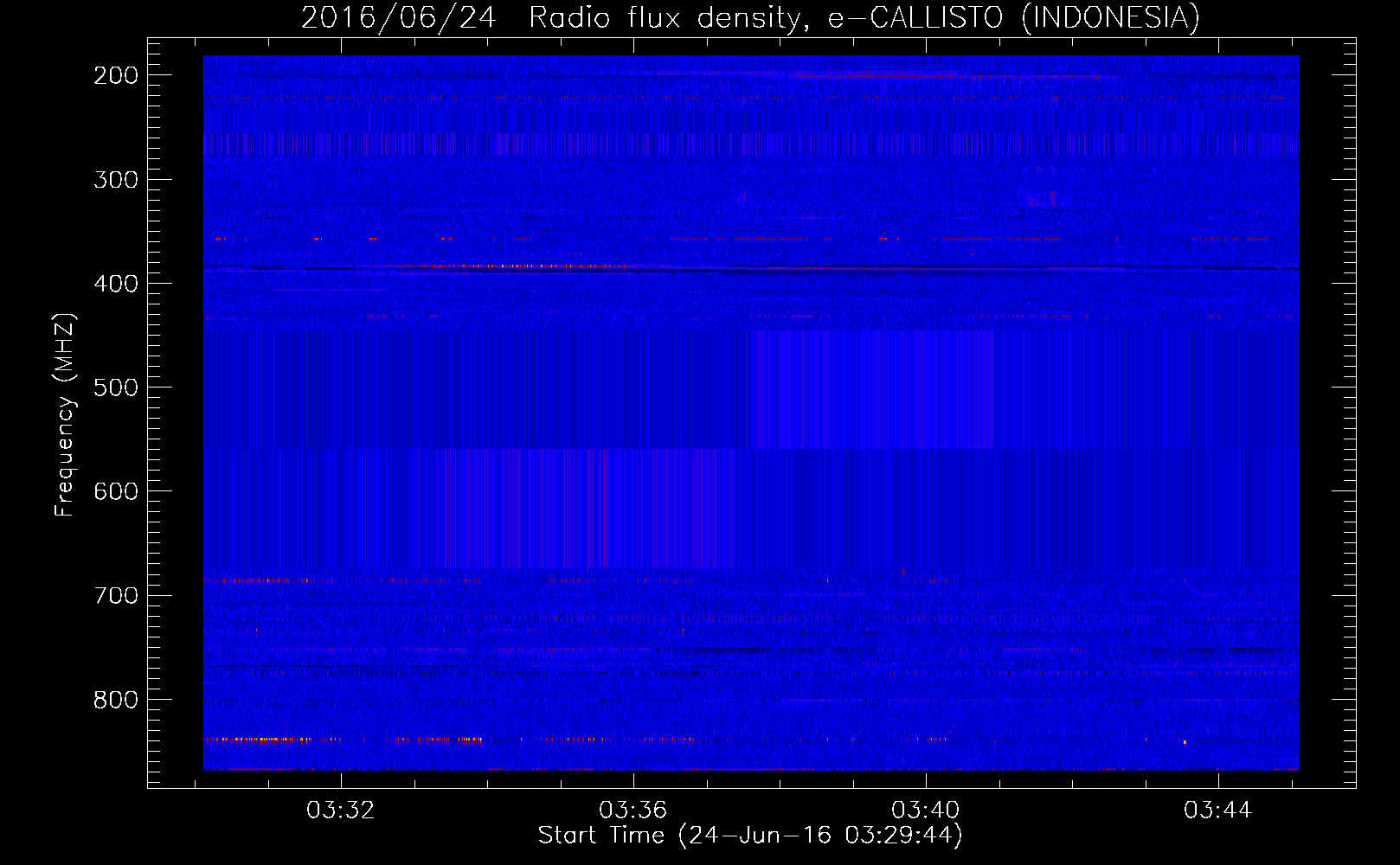1400x865 pixels.
Task: Click the '03:36' time axis label
Action: point(633,811)
